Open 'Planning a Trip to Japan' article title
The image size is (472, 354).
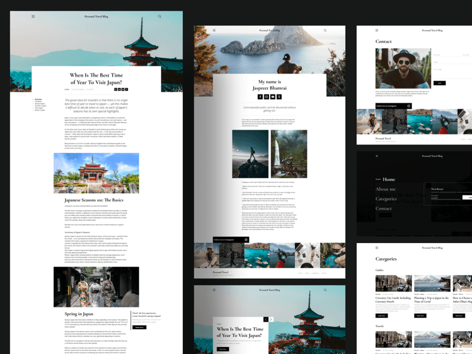431,300
